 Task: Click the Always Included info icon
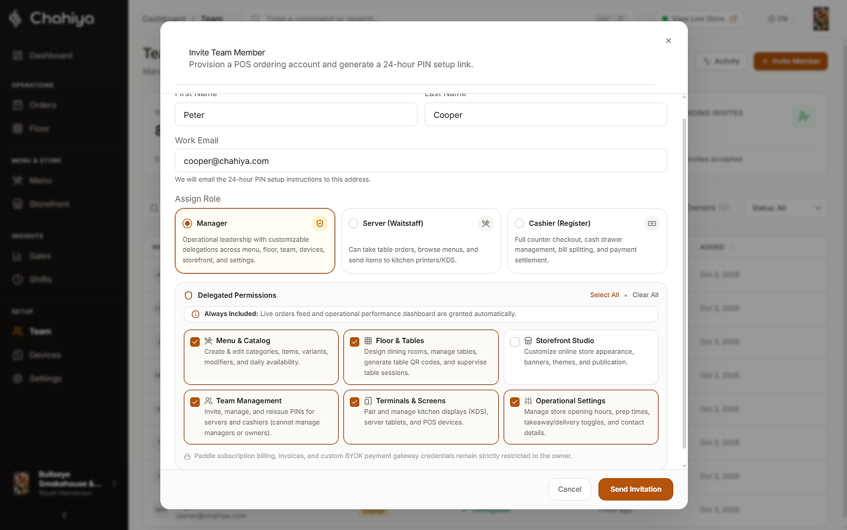point(196,314)
